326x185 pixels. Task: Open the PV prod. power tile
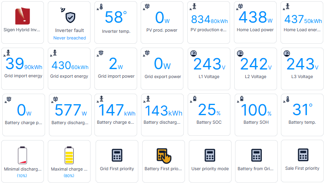[163, 22]
